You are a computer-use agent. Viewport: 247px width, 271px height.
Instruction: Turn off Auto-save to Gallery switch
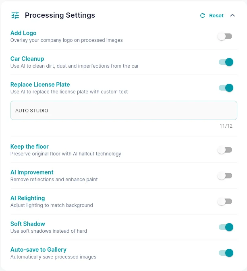(226, 253)
